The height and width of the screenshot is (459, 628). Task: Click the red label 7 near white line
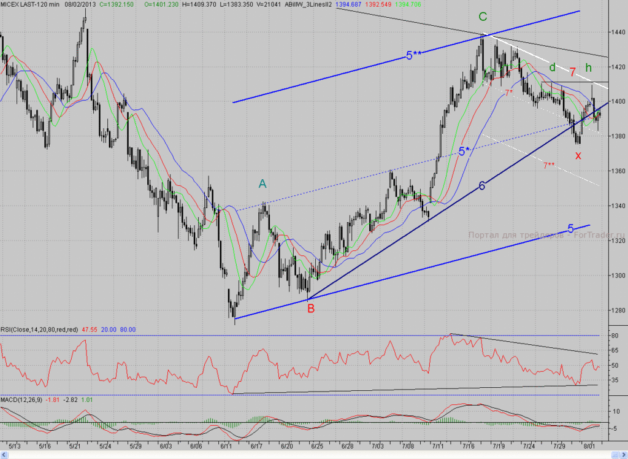tap(572, 72)
